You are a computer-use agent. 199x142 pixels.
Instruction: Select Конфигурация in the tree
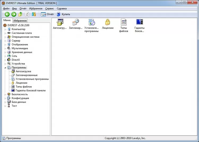pyautogui.click(x=20, y=98)
